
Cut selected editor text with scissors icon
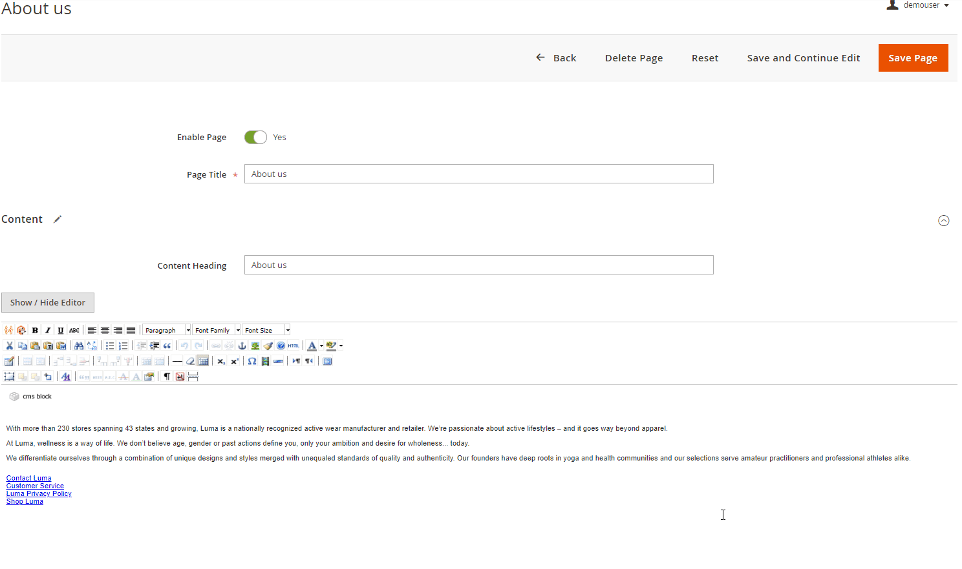(x=9, y=346)
